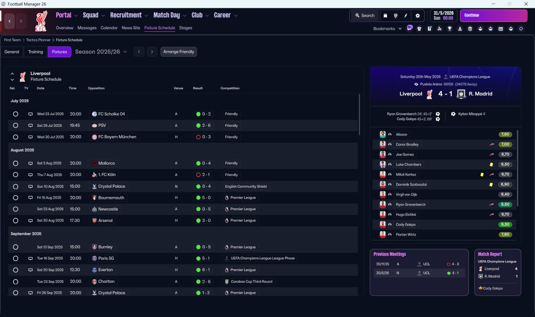Open the Messages tab
The image size is (535, 317).
click(x=87, y=28)
